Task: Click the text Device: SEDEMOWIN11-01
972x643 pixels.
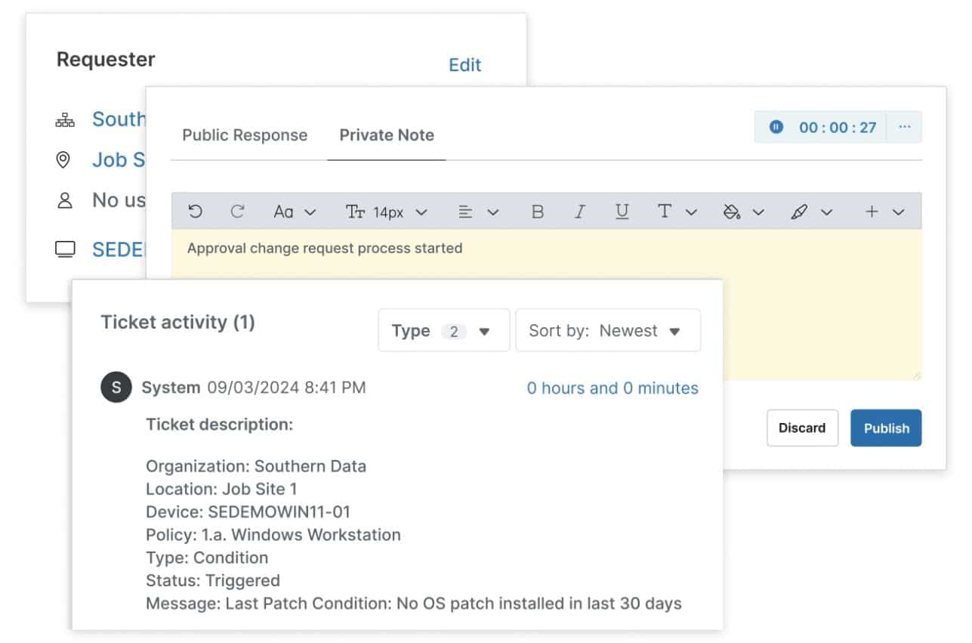Action: point(248,512)
